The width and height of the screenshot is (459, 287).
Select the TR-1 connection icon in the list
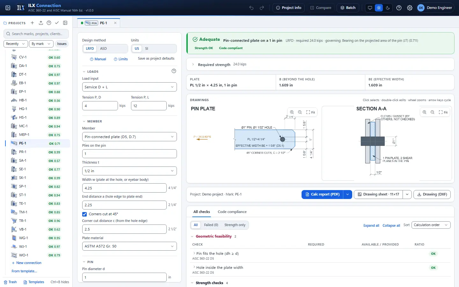pos(14,221)
